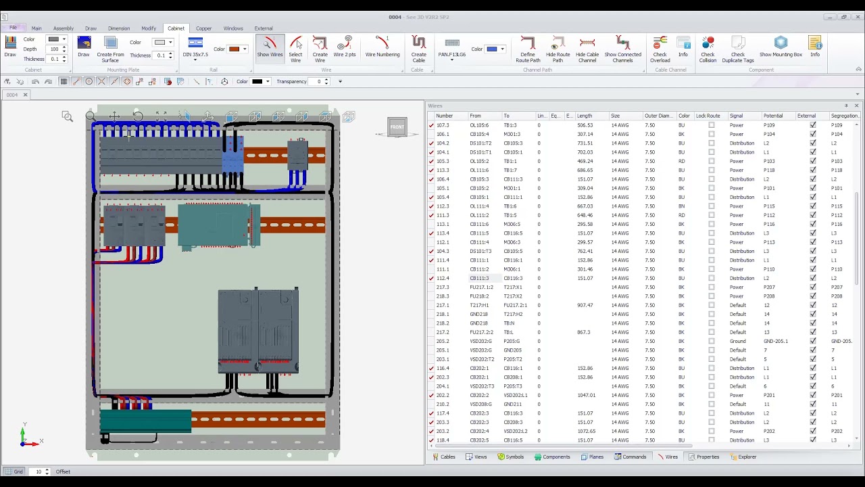Click the Potential column header

point(773,116)
